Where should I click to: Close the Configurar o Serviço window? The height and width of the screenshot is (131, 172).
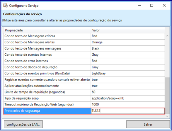pos(164,5)
